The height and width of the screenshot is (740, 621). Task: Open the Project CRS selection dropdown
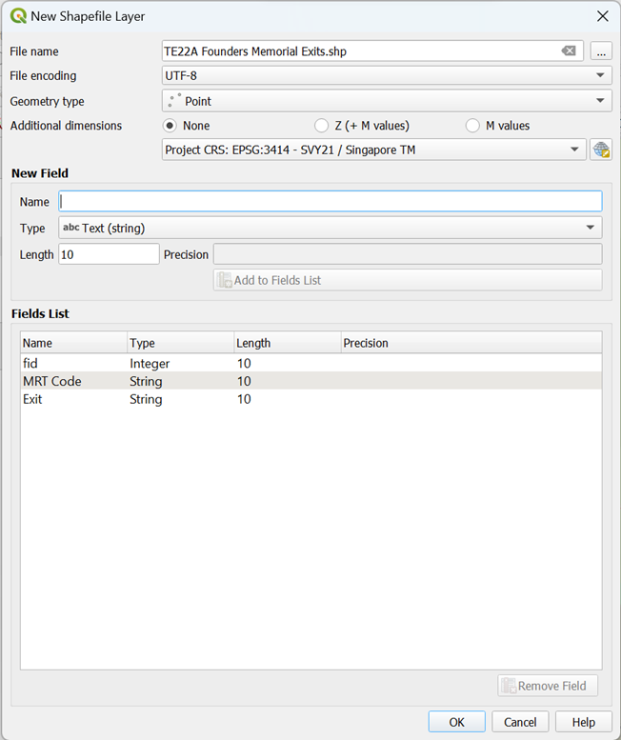[x=373, y=150]
